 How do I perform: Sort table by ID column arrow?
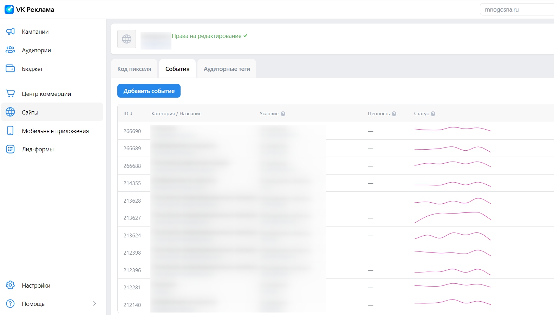131,113
